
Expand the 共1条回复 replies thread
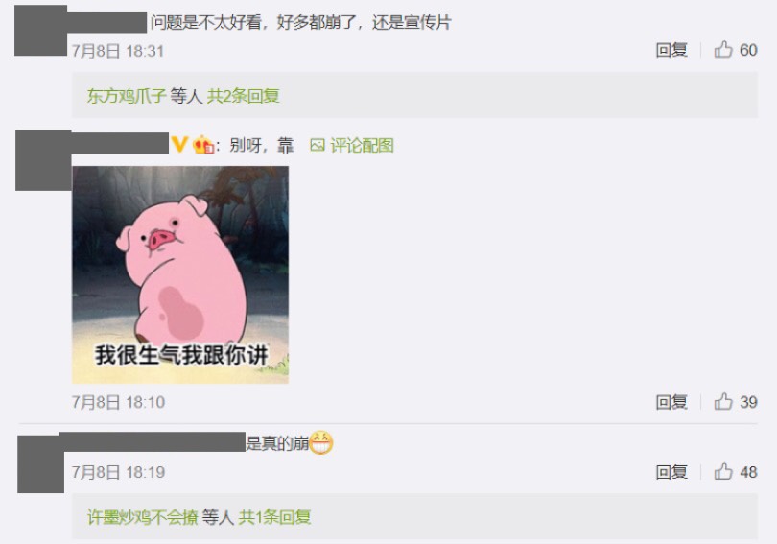[x=274, y=517]
